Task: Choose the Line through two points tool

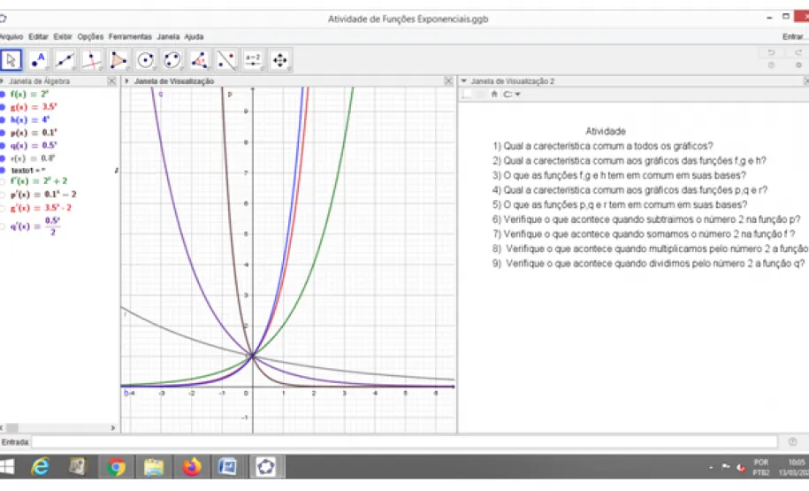Action: [65, 60]
